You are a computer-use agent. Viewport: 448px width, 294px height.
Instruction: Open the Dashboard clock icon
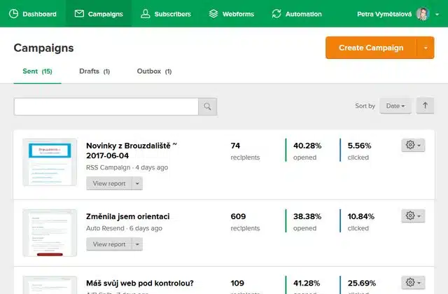[x=13, y=14]
